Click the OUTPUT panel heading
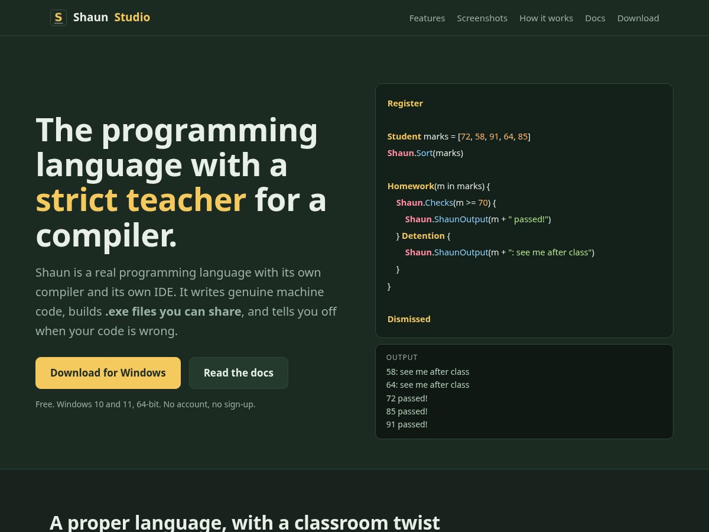Image resolution: width=709 pixels, height=532 pixels. click(402, 358)
